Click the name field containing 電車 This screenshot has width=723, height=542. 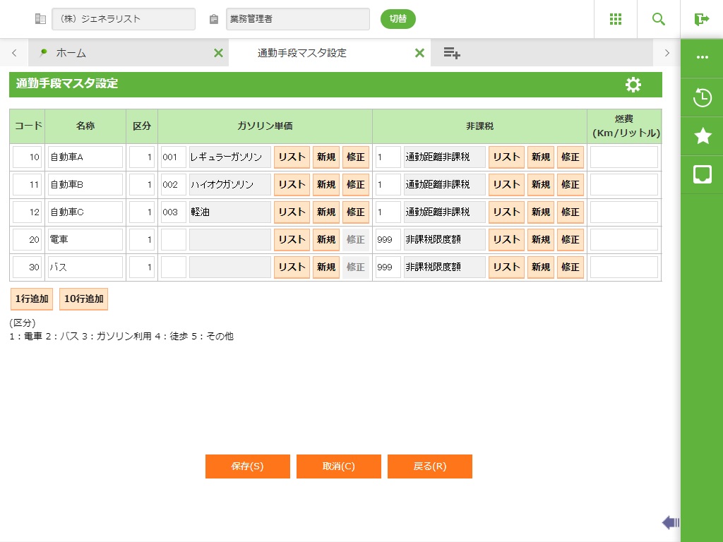85,240
